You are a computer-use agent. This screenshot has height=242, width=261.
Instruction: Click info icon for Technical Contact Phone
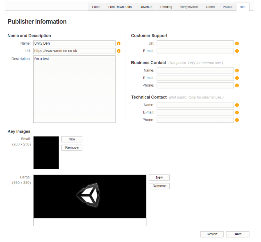pos(237,120)
